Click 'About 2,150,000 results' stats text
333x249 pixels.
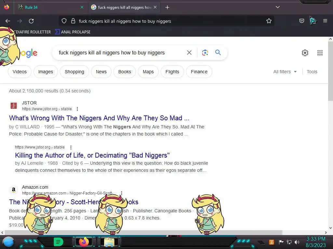tap(50, 91)
